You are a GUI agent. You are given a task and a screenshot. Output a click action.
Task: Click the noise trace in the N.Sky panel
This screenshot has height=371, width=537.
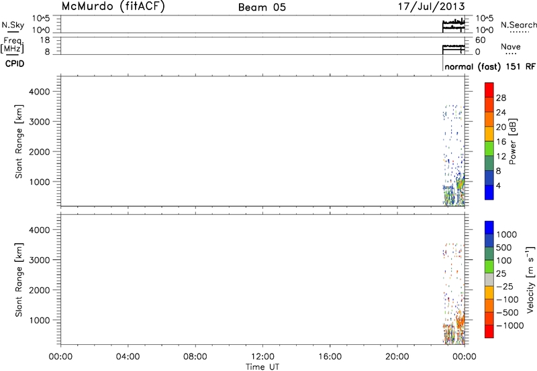click(x=454, y=25)
